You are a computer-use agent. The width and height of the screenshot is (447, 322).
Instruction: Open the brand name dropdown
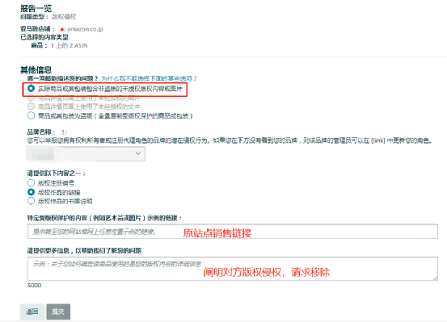click(x=86, y=154)
